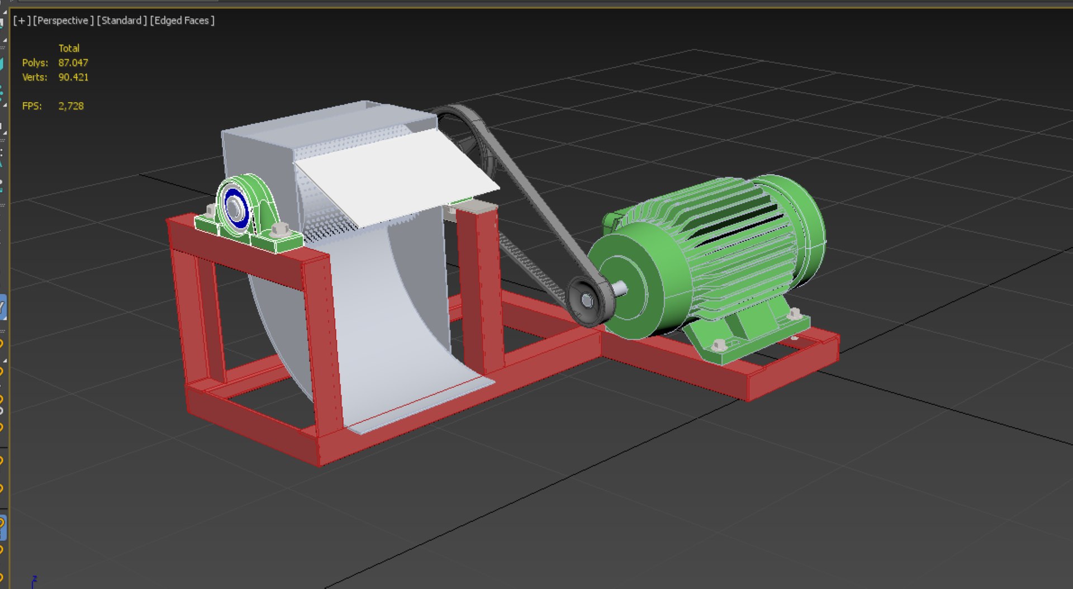The height and width of the screenshot is (589, 1073).
Task: Click the FPS value 2,728
Action: [71, 106]
